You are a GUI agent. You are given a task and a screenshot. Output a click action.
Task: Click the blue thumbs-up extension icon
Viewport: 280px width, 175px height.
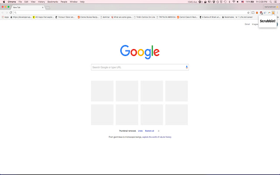(x=265, y=13)
